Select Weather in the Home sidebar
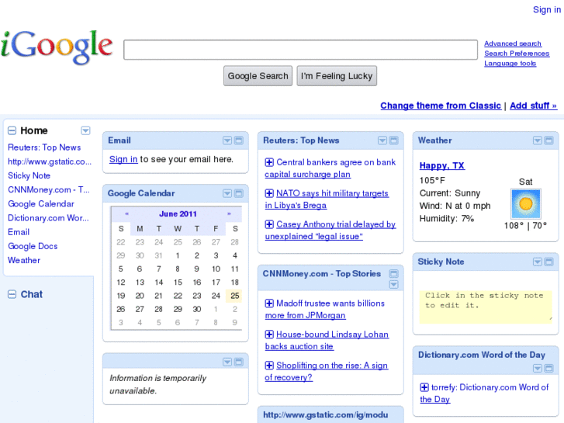This screenshot has width=564, height=423. [x=24, y=260]
